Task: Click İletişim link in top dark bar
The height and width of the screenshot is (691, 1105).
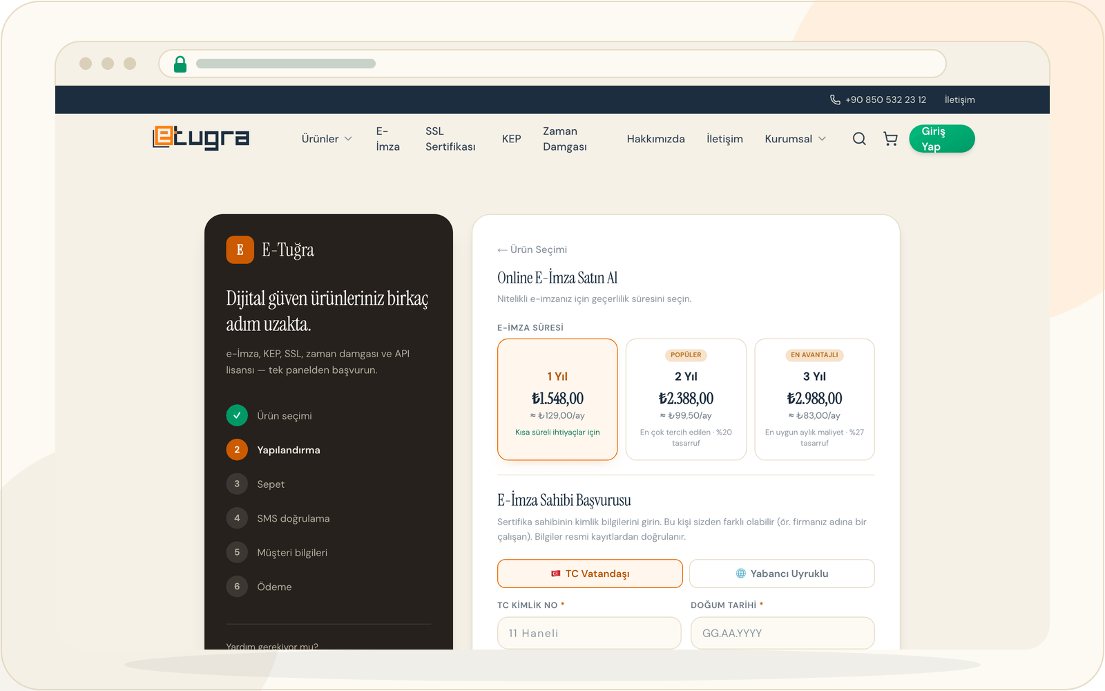Action: point(960,100)
